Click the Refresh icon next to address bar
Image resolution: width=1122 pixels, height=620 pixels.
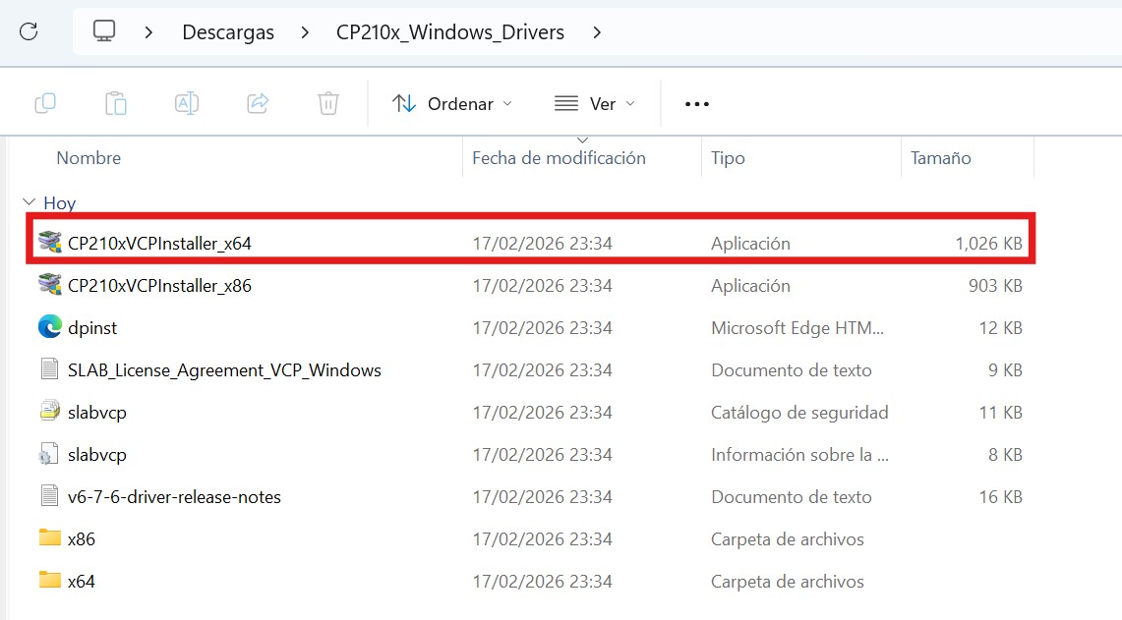[x=28, y=31]
